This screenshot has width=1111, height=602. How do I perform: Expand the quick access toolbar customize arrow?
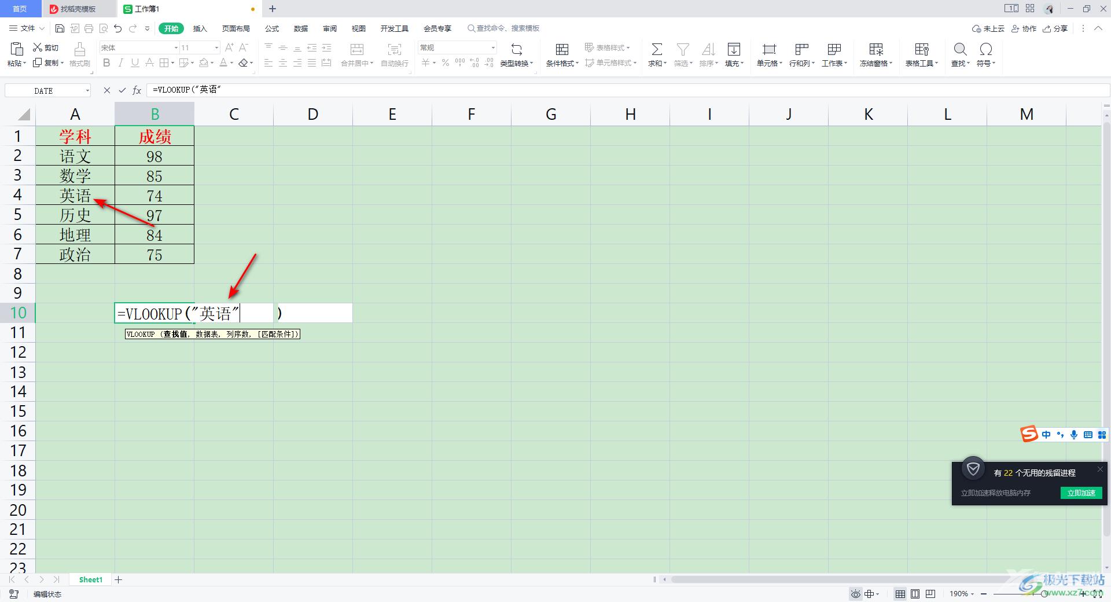click(147, 28)
